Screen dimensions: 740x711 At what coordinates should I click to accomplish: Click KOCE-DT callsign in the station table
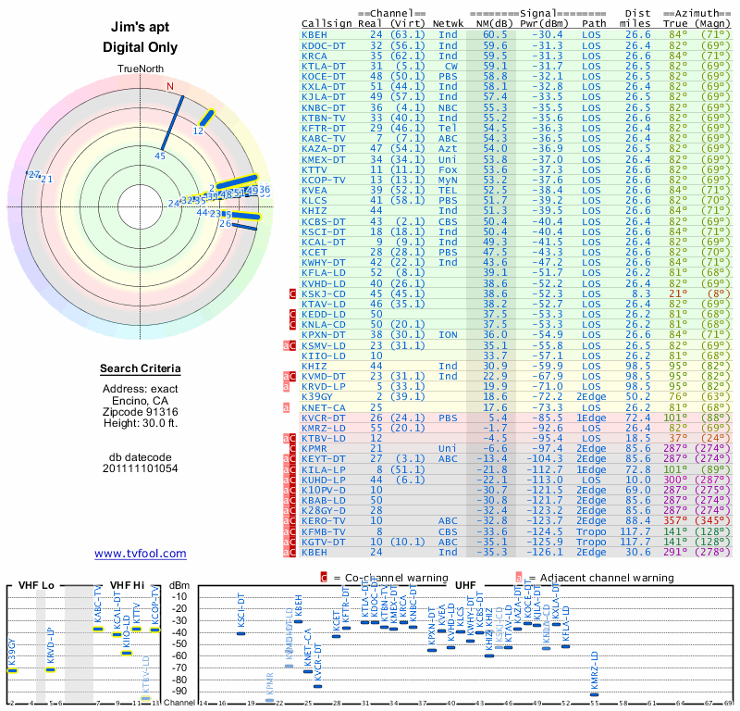[323, 77]
